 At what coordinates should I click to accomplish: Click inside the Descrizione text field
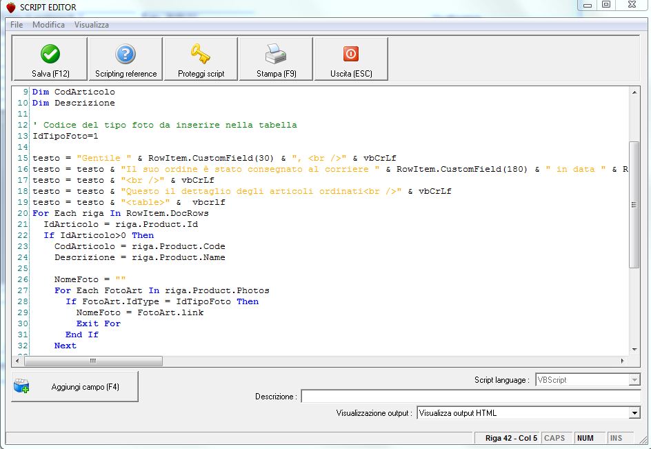[470, 397]
